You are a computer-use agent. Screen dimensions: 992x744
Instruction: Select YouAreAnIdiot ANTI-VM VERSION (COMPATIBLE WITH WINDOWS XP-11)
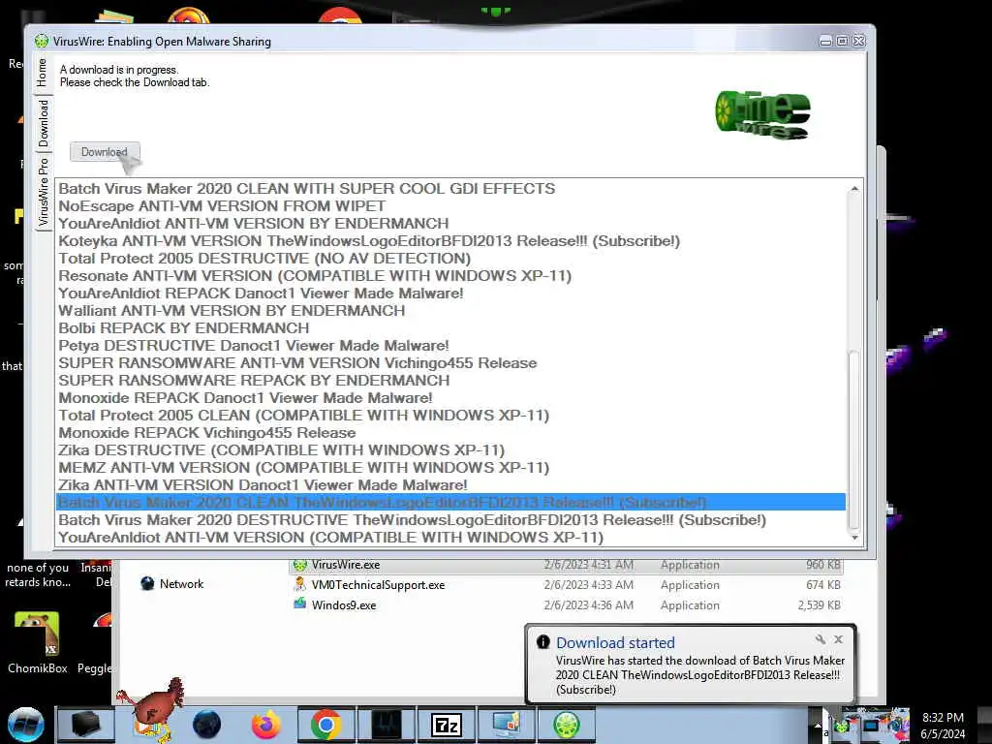tap(451, 537)
